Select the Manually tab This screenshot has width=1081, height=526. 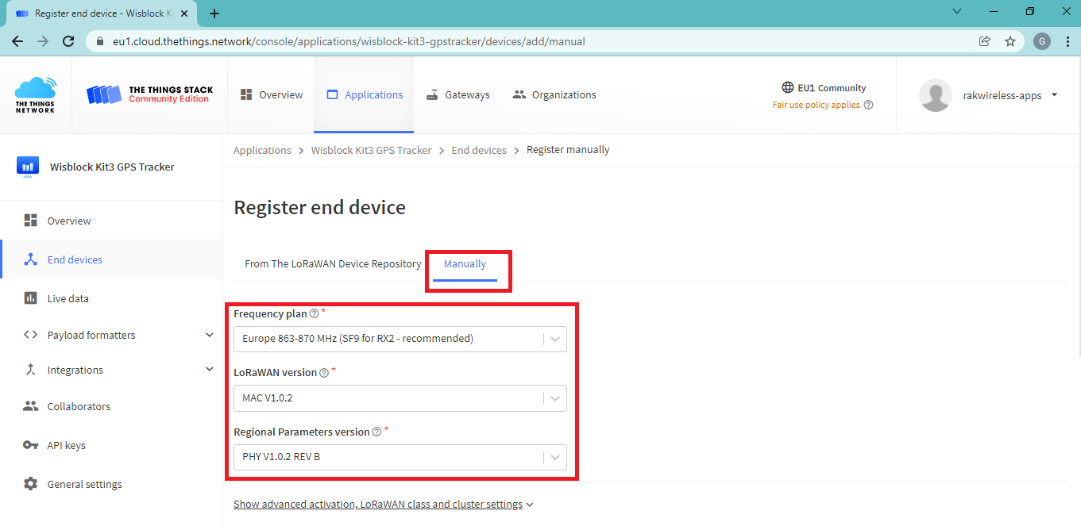(x=465, y=264)
